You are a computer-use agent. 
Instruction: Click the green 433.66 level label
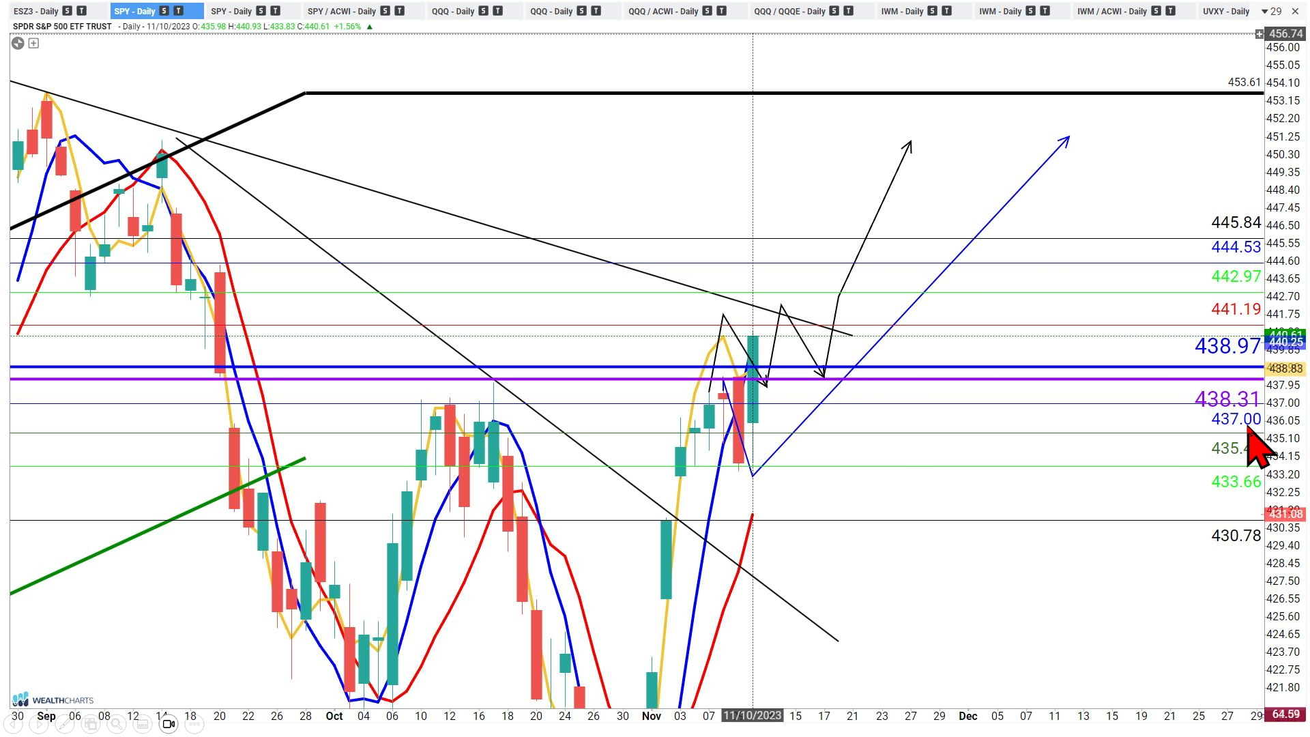(x=1236, y=482)
